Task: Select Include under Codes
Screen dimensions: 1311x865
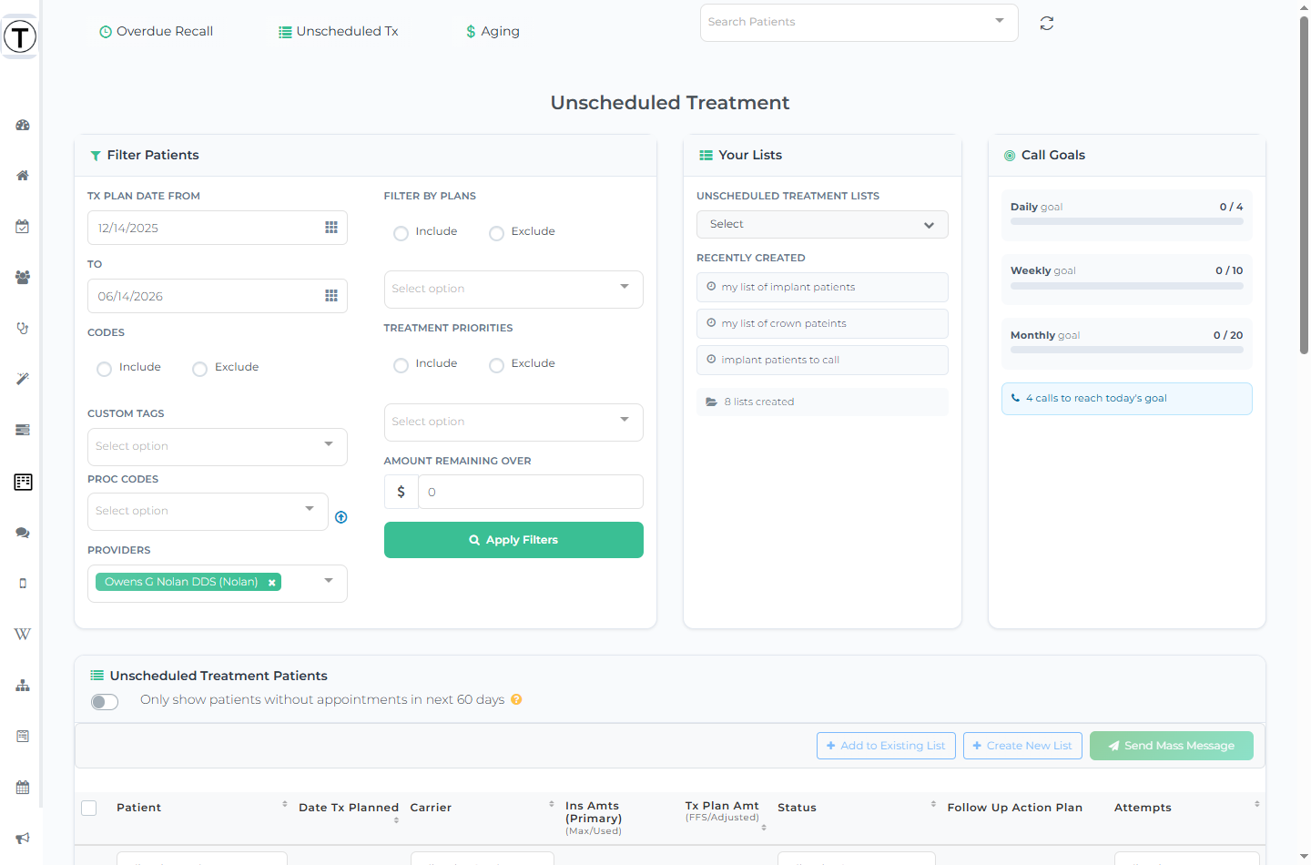Action: point(104,369)
